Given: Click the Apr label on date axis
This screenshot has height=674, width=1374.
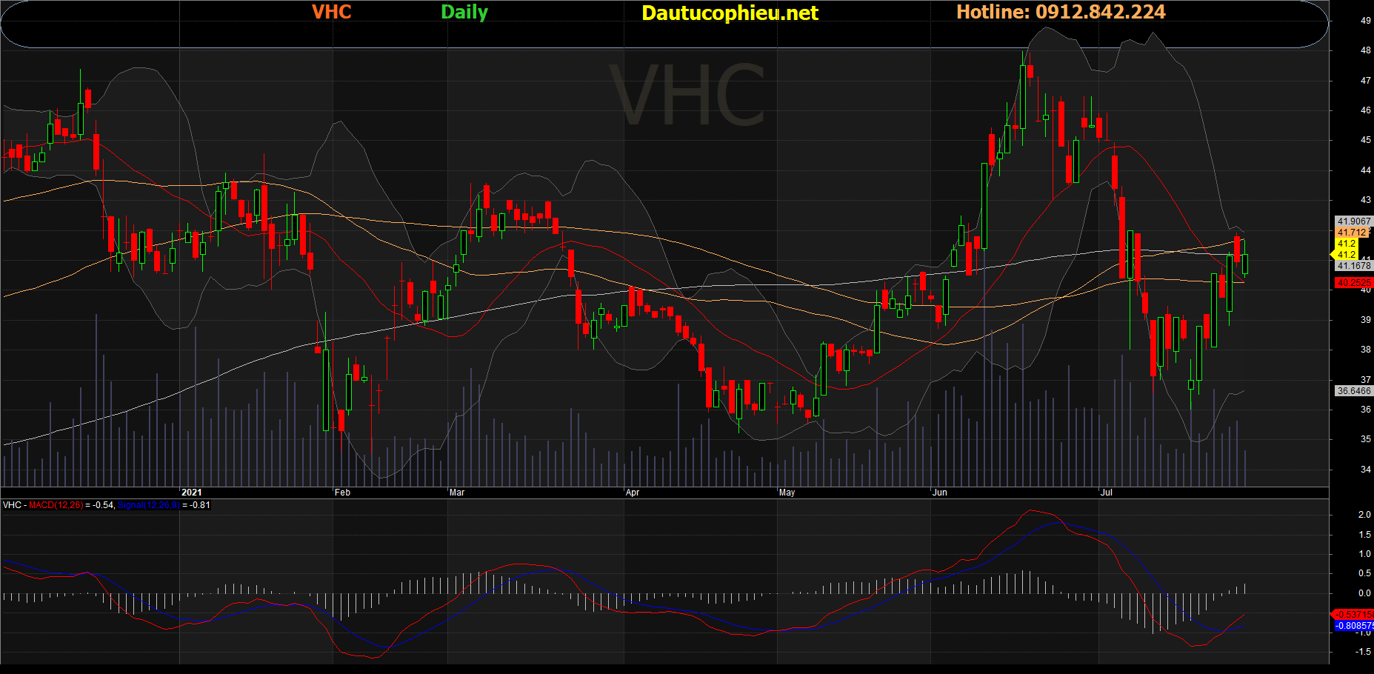Looking at the screenshot, I should click(633, 493).
